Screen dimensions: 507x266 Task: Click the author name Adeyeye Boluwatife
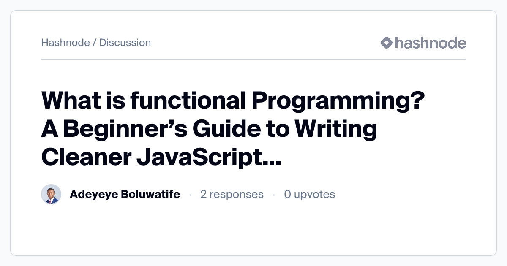coord(125,194)
